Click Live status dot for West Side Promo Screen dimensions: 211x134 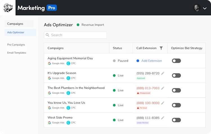[114, 120]
